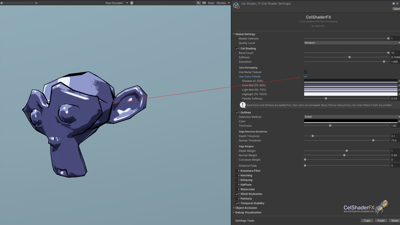The height and width of the screenshot is (225, 400).
Task: Click the Paste settings button
Action: pyautogui.click(x=381, y=221)
